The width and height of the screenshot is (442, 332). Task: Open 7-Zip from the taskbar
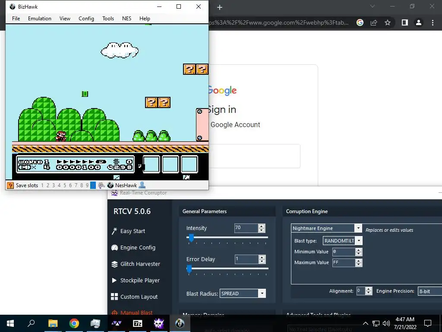pyautogui.click(x=138, y=323)
